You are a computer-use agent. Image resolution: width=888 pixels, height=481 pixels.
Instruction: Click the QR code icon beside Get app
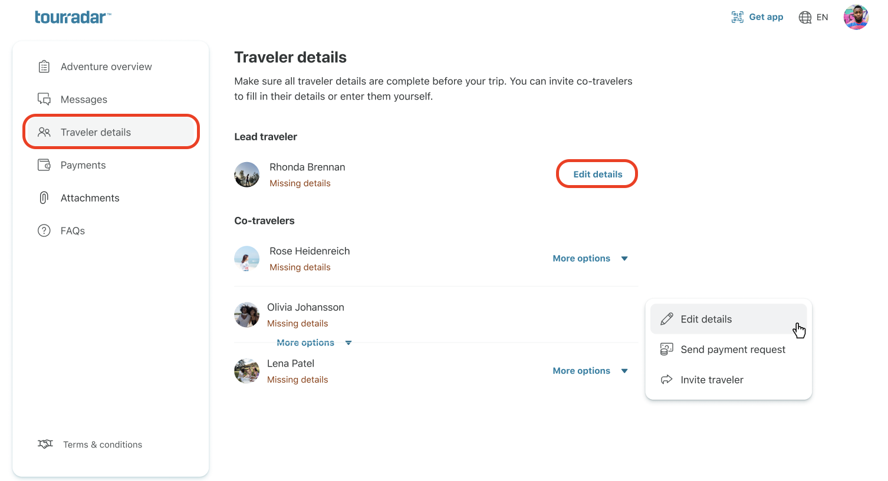737,17
